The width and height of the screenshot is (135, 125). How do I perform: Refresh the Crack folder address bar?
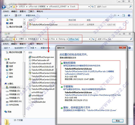[92, 6]
